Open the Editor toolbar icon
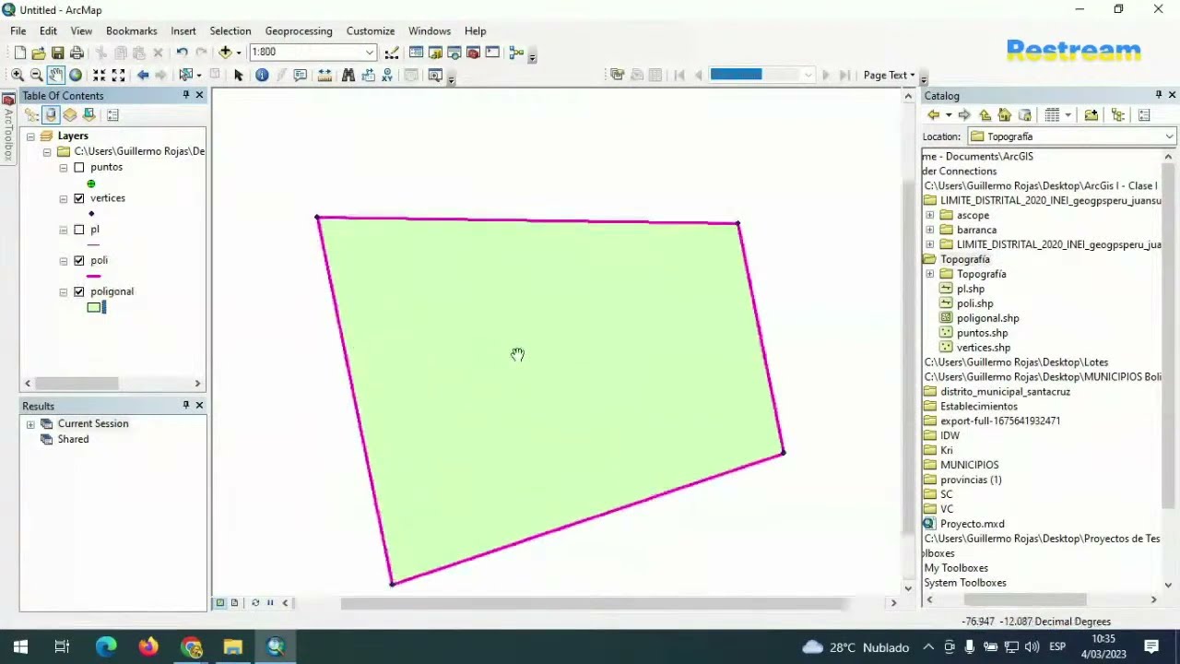The width and height of the screenshot is (1180, 664). click(392, 53)
